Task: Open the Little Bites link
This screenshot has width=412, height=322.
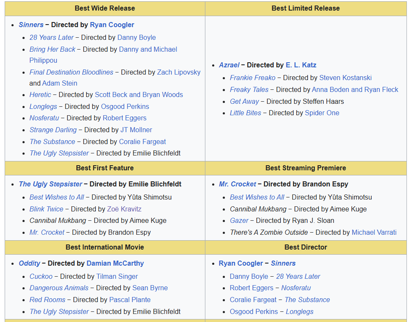Action: [245, 113]
